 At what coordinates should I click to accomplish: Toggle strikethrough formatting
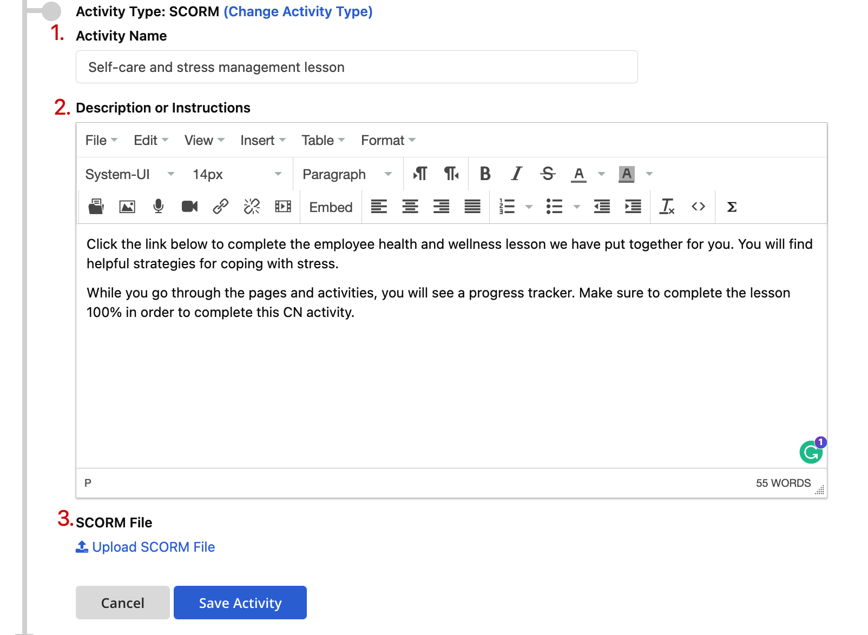pyautogui.click(x=548, y=174)
